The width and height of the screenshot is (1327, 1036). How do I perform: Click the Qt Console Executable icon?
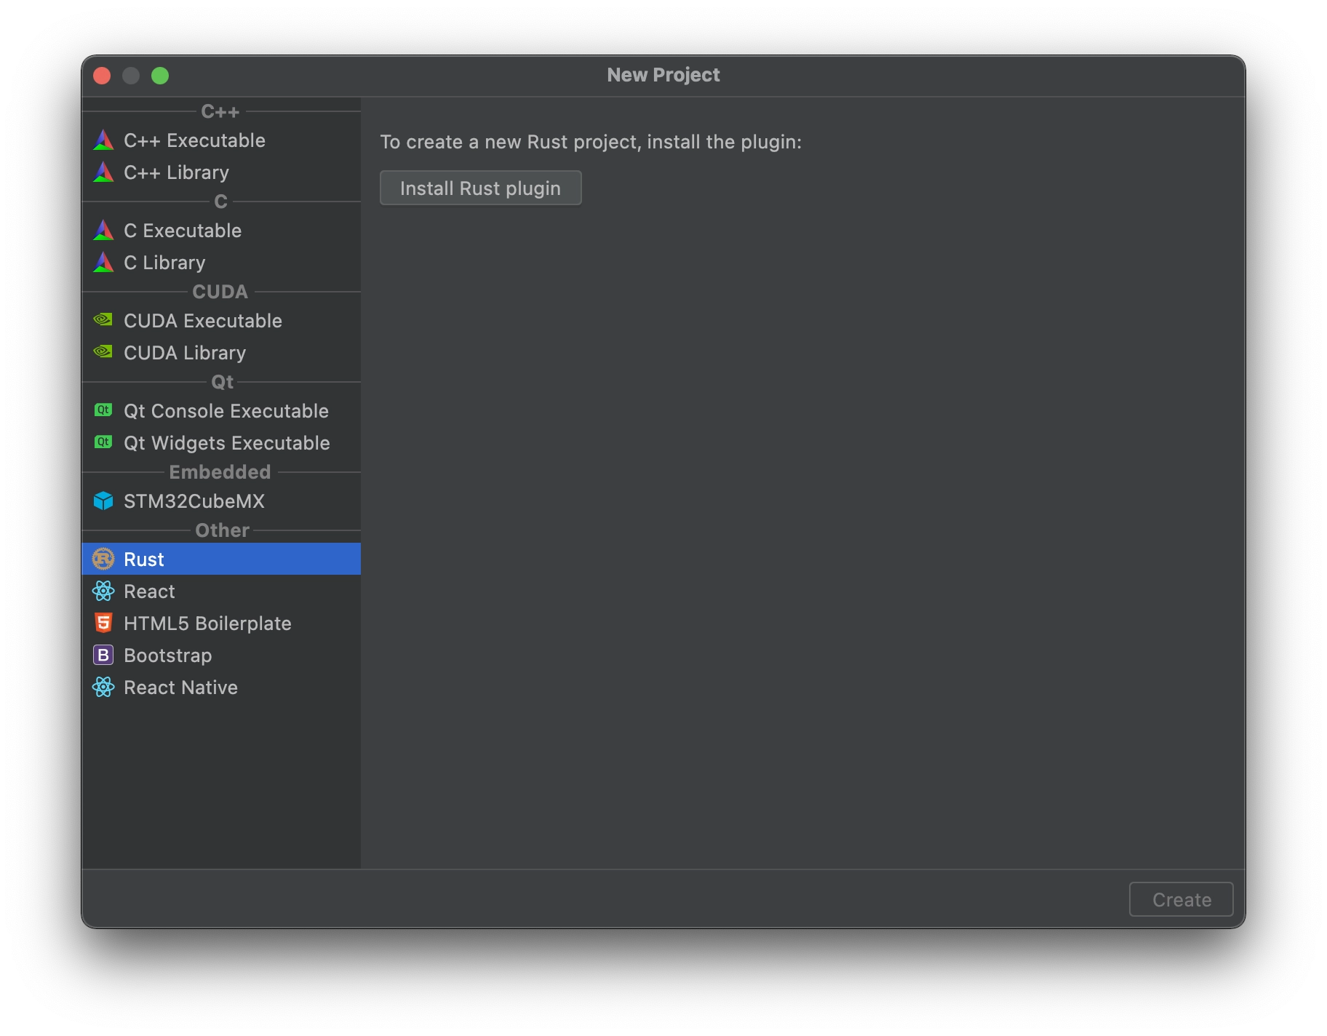click(103, 410)
